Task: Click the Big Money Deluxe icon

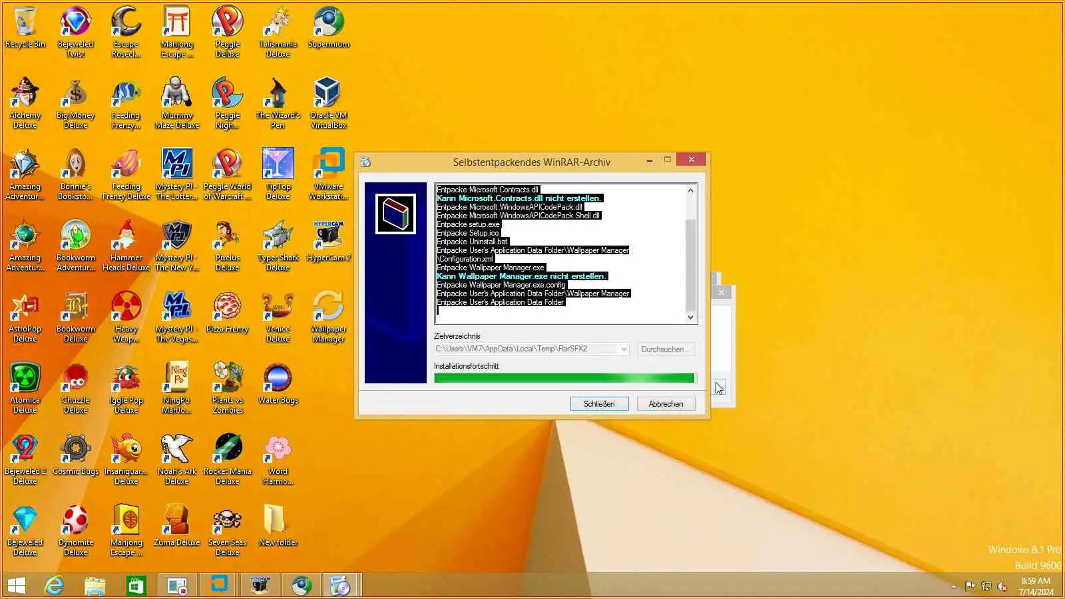Action: pos(75,103)
